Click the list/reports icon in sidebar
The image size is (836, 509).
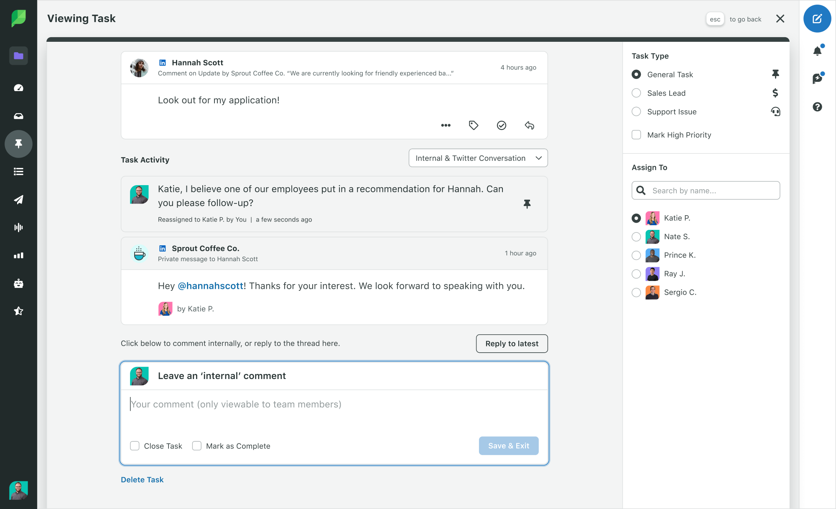(18, 171)
